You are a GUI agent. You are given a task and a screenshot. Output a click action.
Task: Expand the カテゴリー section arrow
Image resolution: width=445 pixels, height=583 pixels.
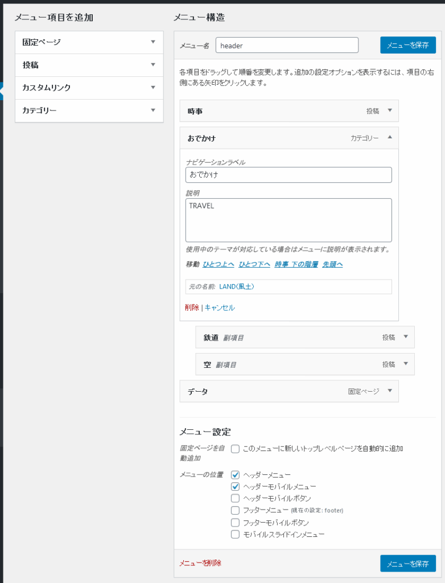click(153, 110)
